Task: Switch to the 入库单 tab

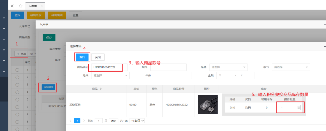Action: (x=33, y=6)
